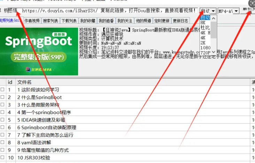Viewport: 255px width, 163px height.
Task: Switch to 搜索列表 tab
Action: 51,21
